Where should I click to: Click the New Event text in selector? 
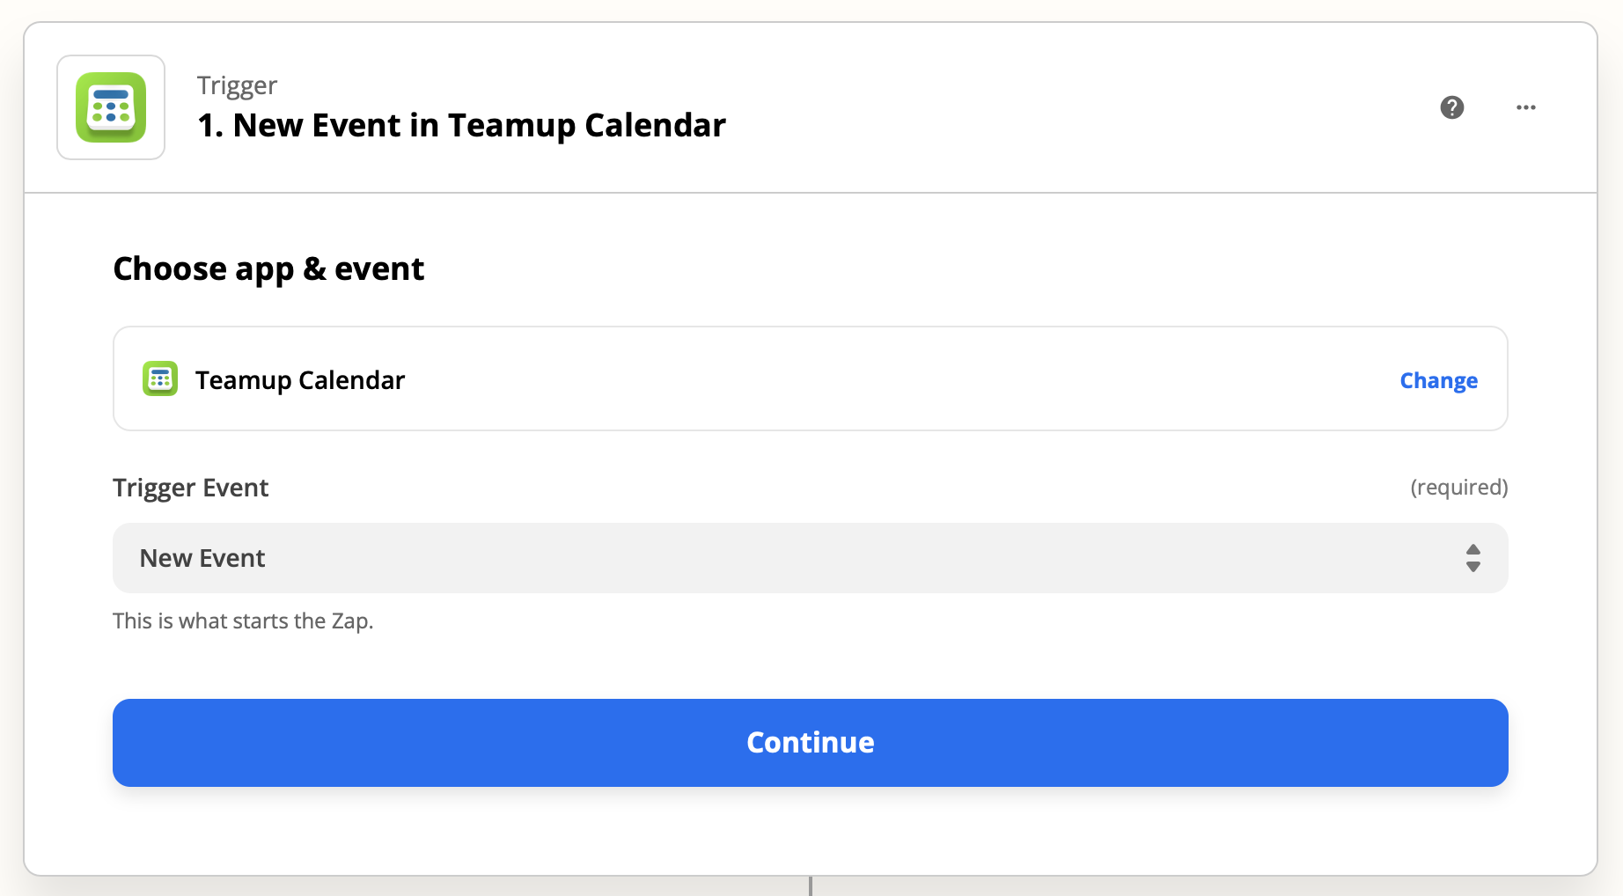(202, 558)
